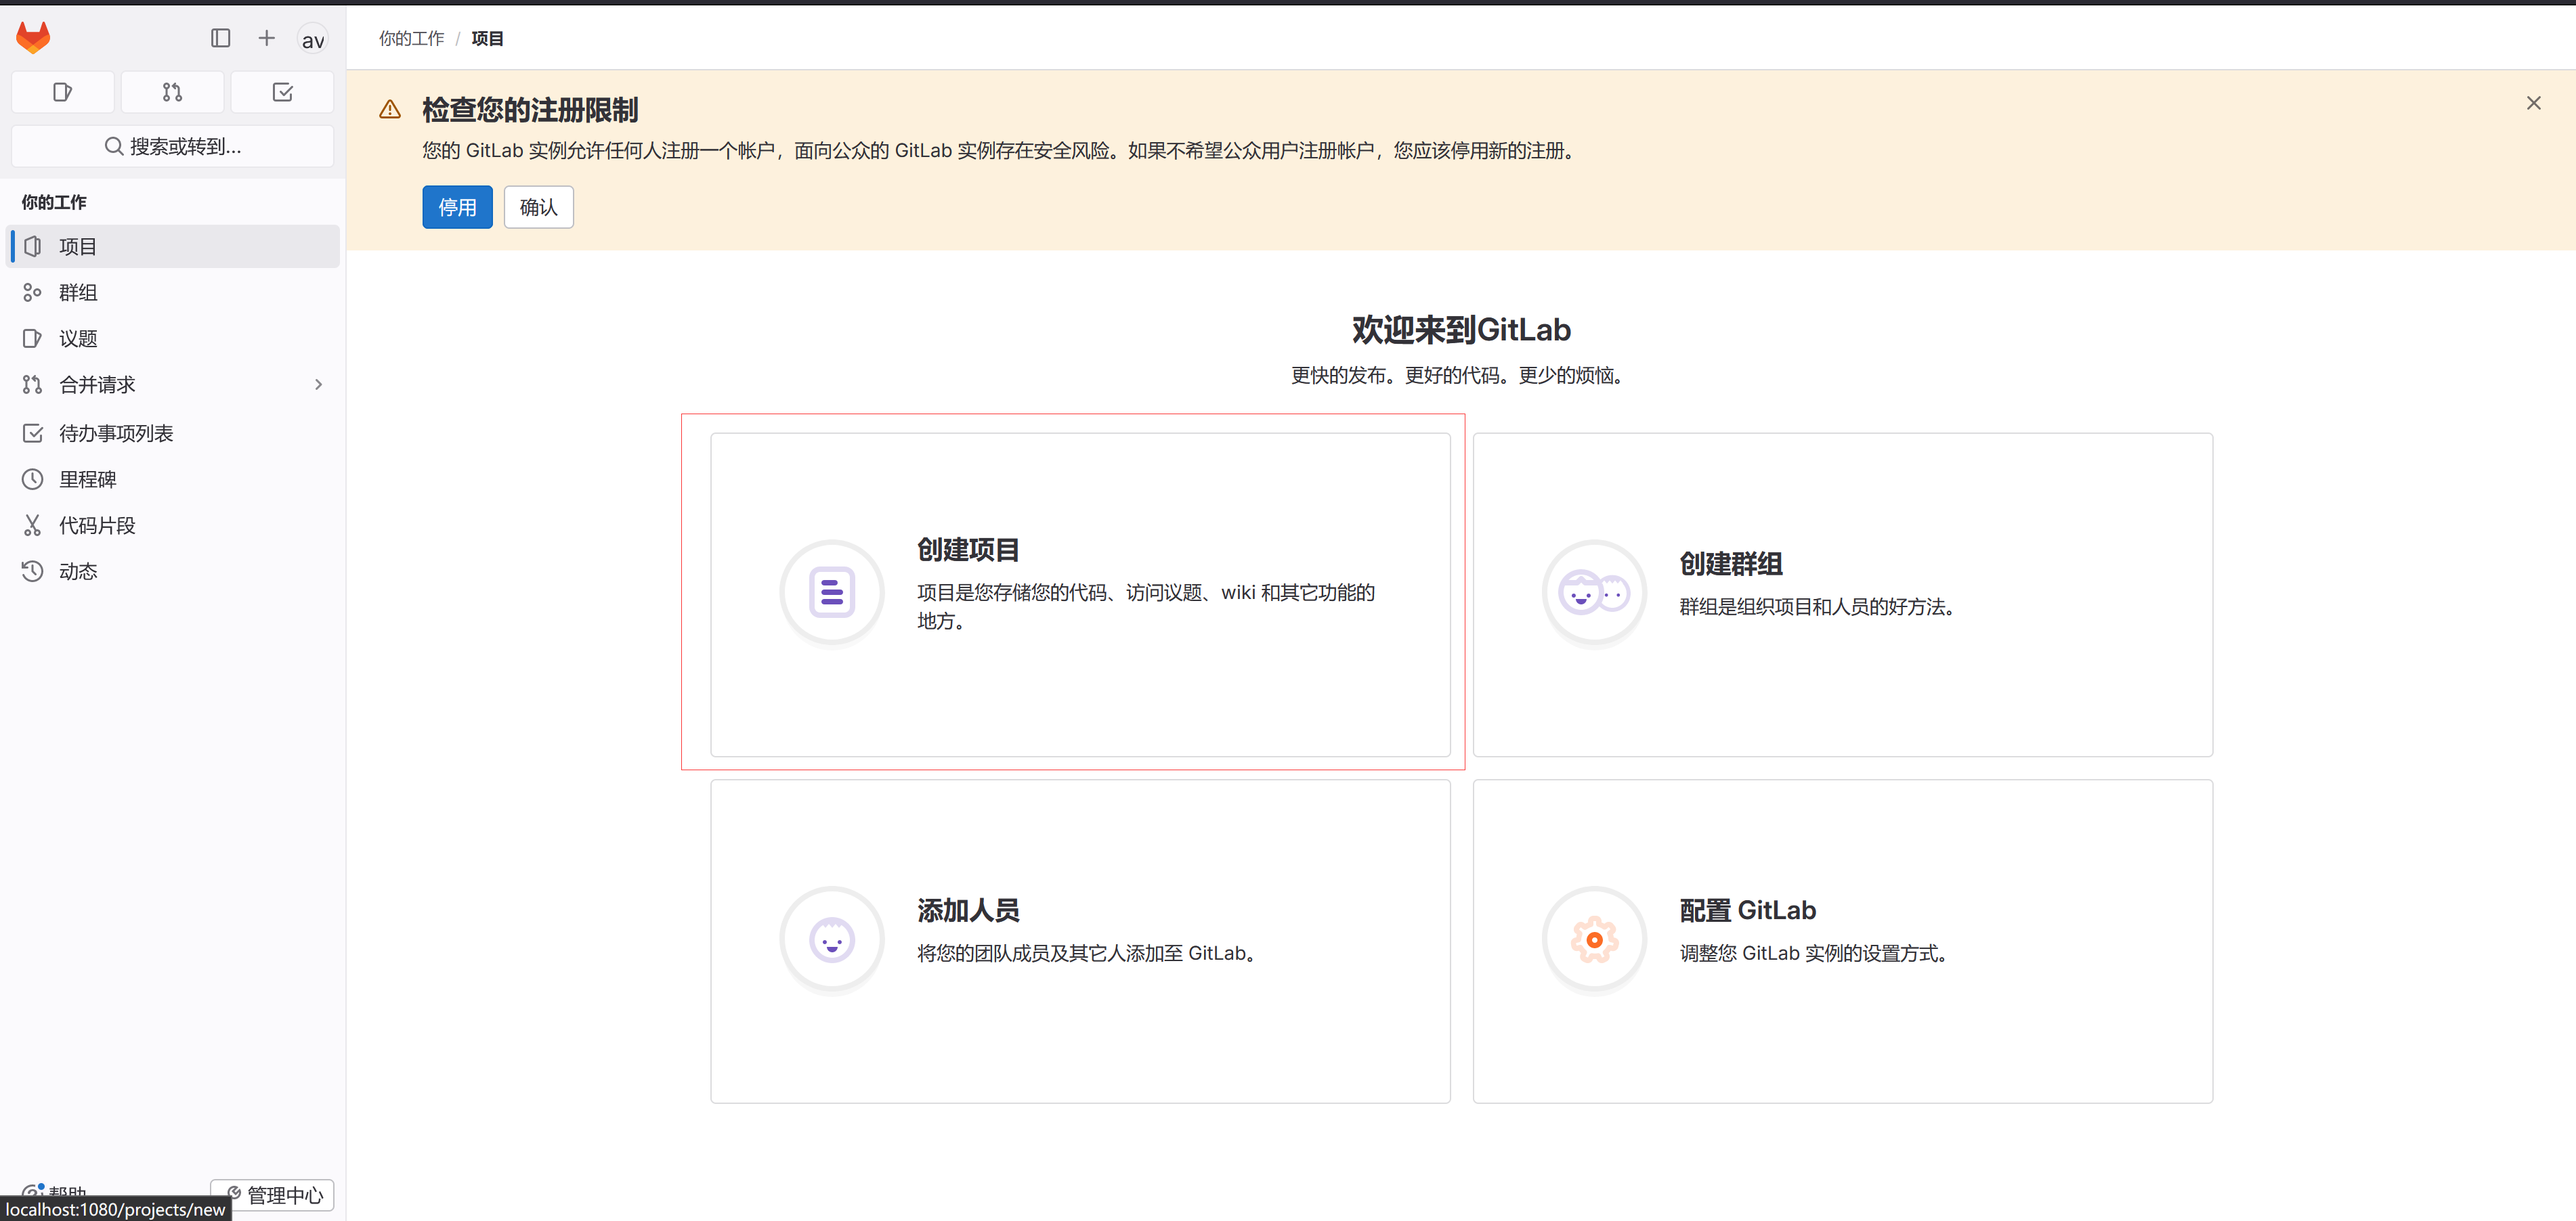This screenshot has width=2576, height=1221.
Task: Open 代码片段 snippets item
Action: [96, 526]
